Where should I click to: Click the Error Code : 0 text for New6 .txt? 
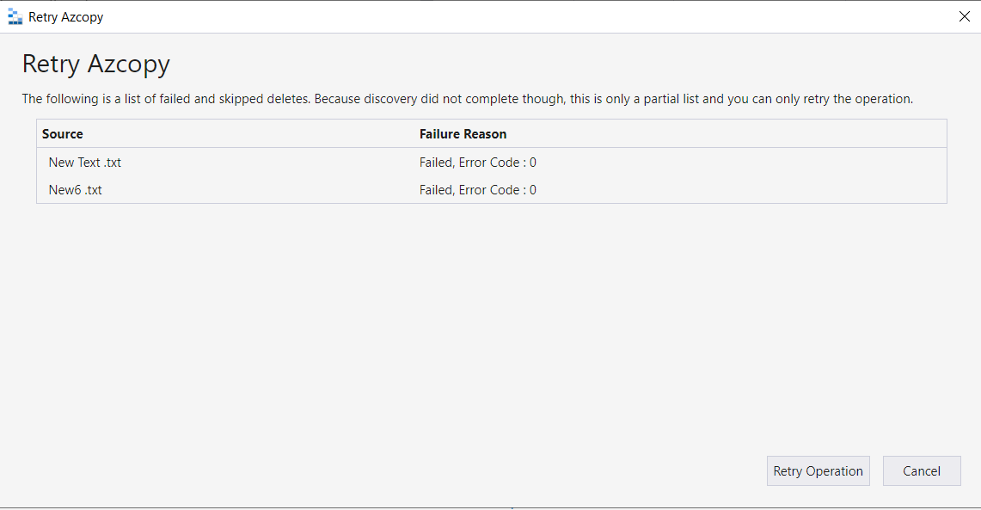[x=499, y=189]
